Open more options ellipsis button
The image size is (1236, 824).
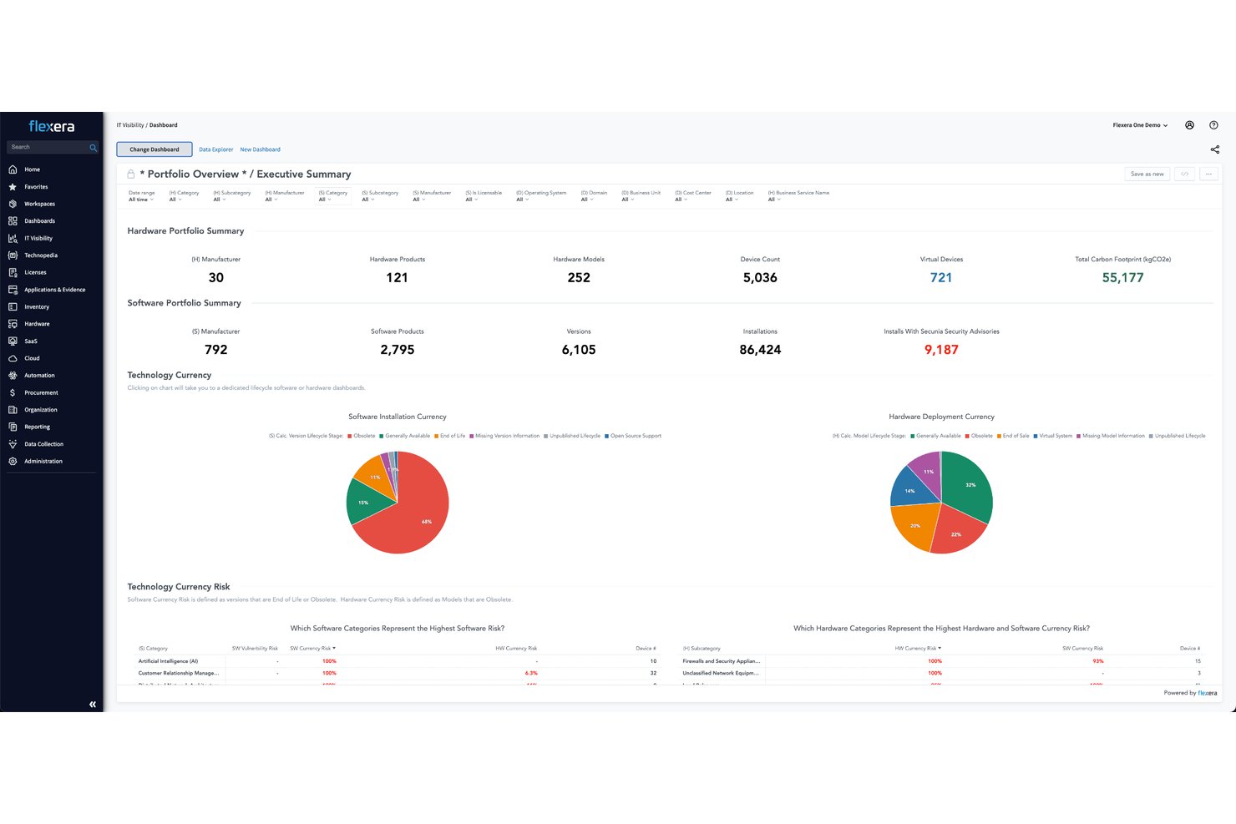pos(1208,174)
